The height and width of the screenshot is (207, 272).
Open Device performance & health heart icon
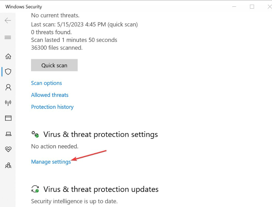tap(8, 149)
